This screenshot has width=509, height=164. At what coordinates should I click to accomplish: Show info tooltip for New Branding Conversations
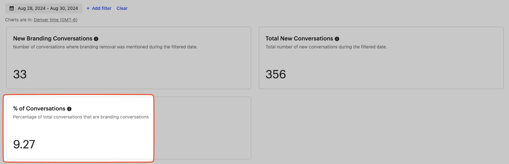coord(96,39)
